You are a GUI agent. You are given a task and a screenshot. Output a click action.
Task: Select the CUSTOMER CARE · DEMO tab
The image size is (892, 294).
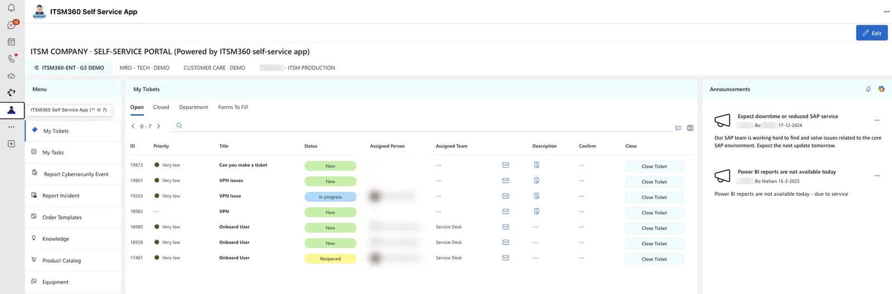[214, 68]
